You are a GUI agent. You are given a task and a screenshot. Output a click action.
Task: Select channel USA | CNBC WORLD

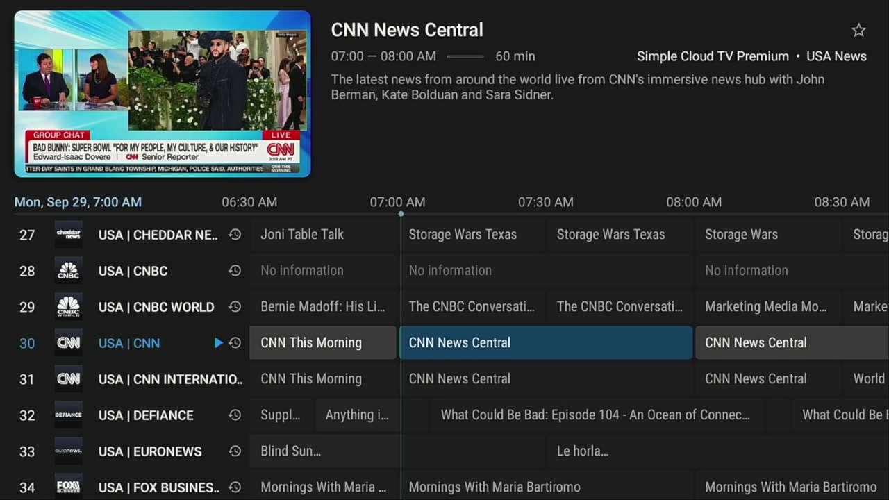pos(156,307)
